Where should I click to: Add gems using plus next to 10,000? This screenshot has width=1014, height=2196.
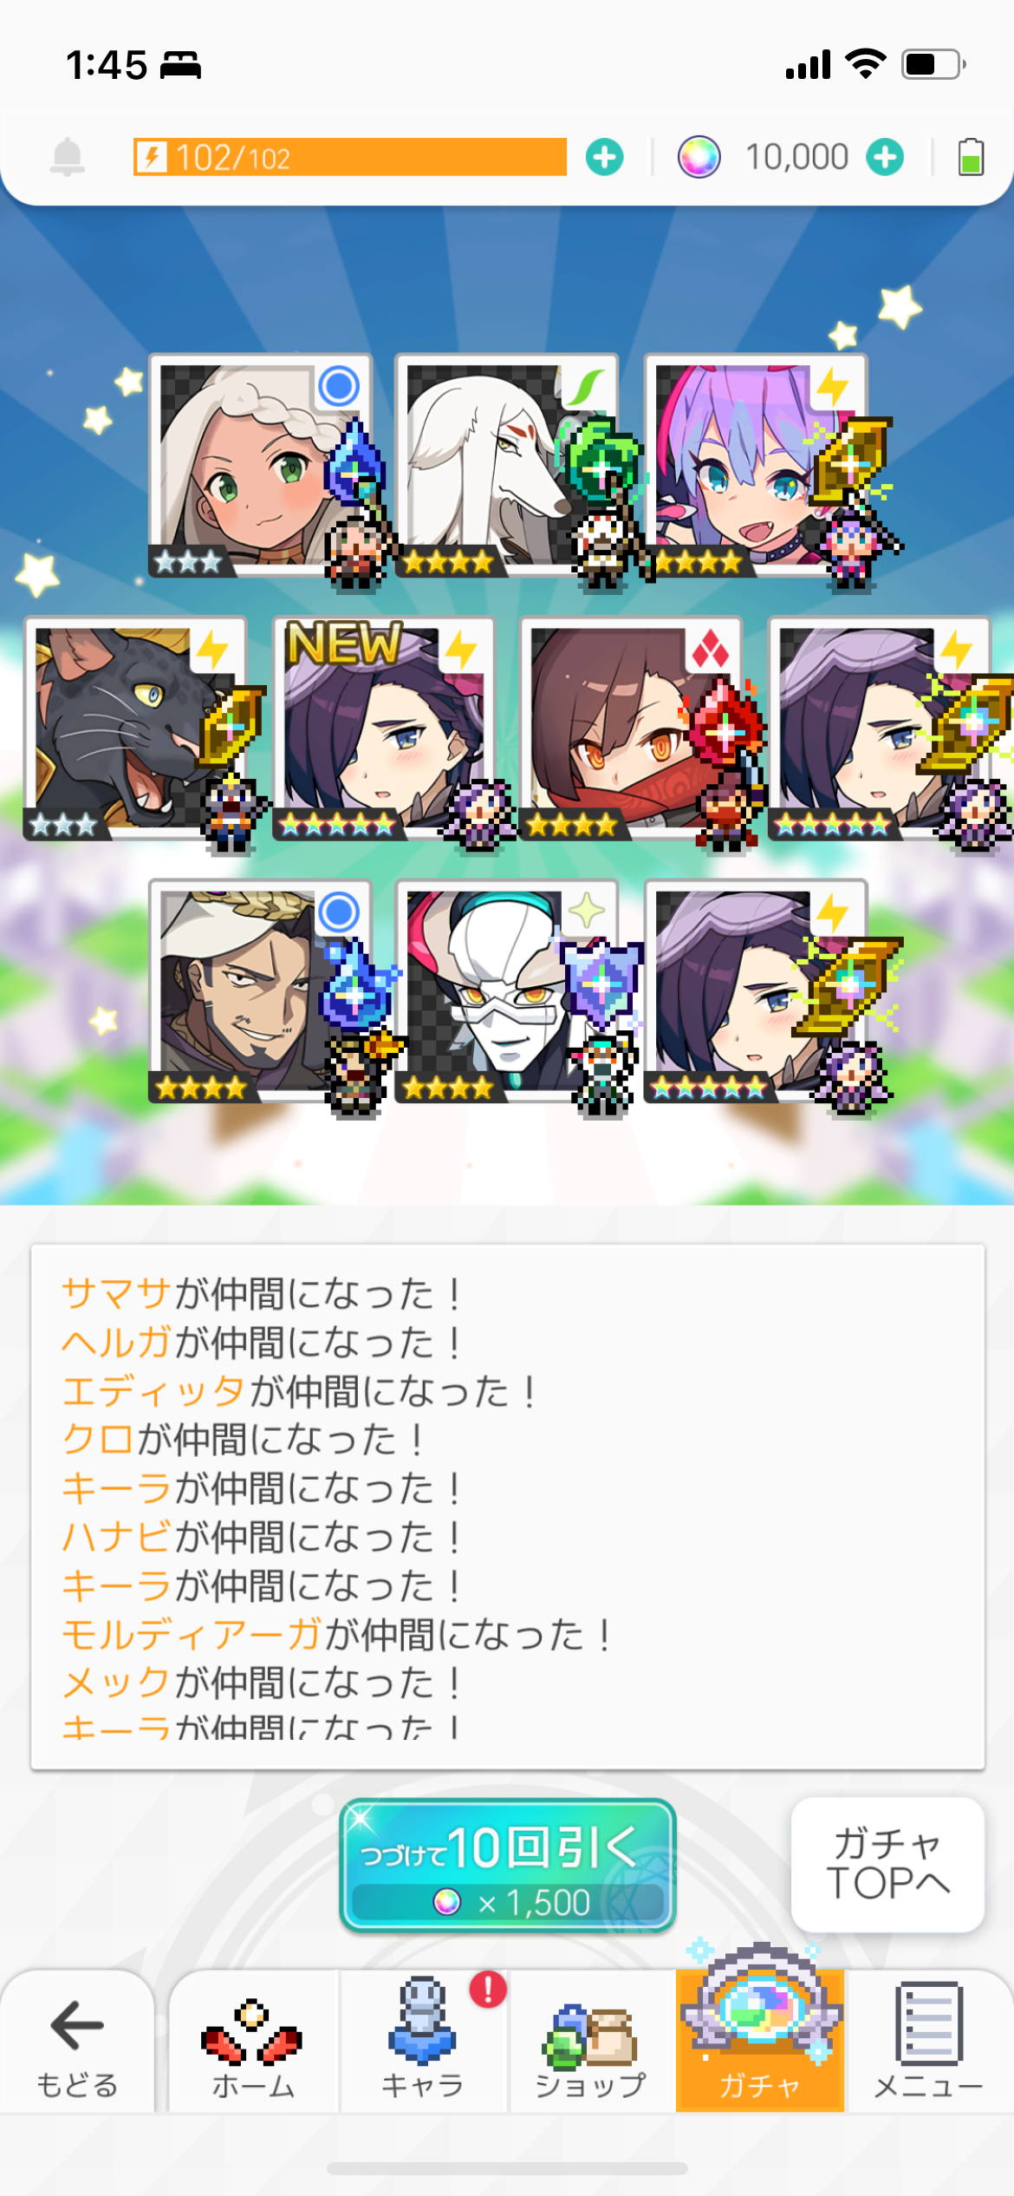point(885,157)
